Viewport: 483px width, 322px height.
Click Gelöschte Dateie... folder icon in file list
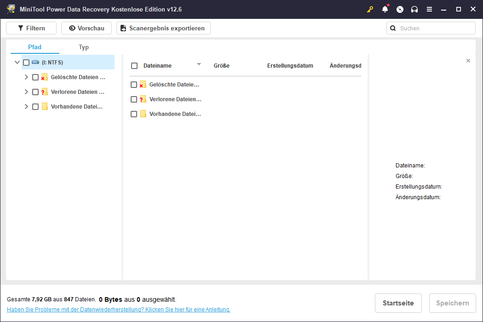(143, 85)
